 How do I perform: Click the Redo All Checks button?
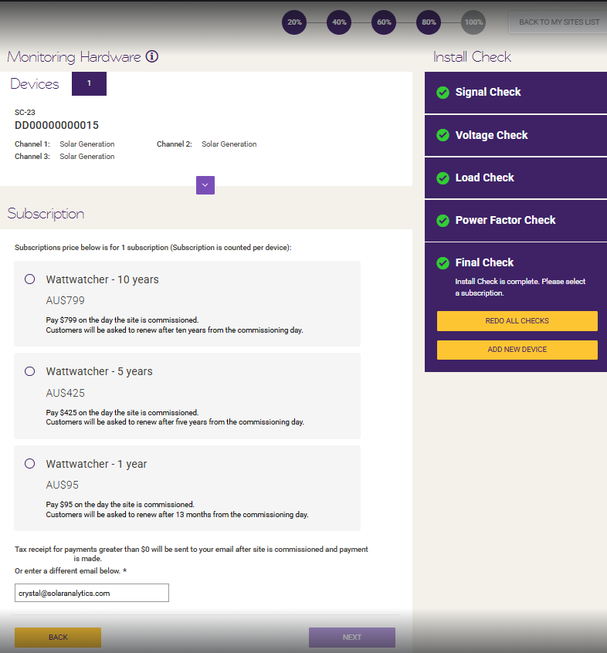[x=517, y=321]
